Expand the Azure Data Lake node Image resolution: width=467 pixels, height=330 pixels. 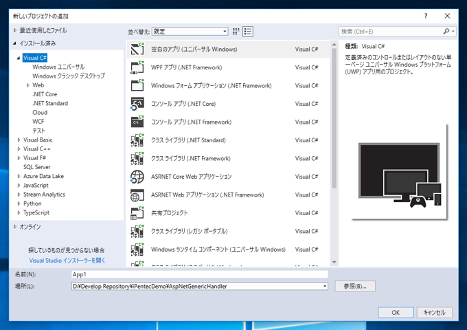19,176
